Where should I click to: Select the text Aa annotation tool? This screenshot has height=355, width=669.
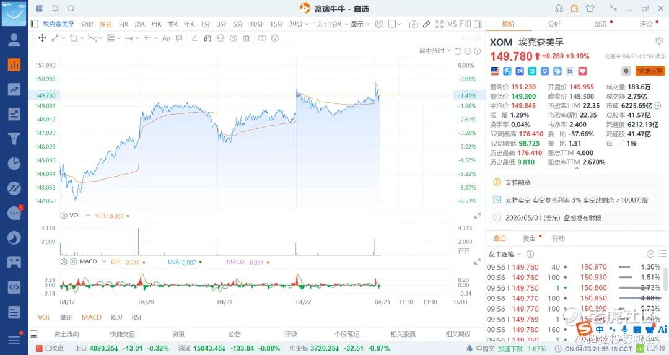tap(166, 38)
